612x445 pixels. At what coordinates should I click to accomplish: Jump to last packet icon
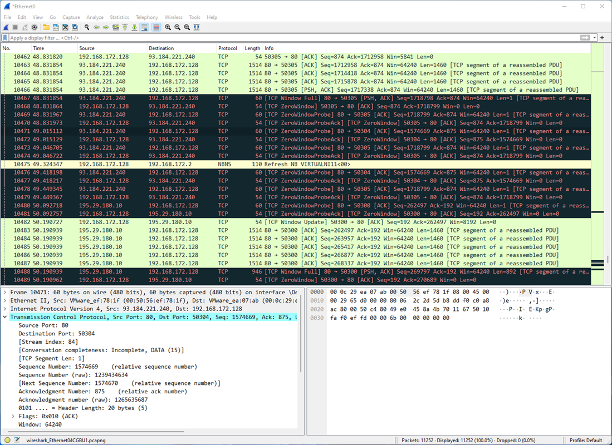click(x=134, y=27)
